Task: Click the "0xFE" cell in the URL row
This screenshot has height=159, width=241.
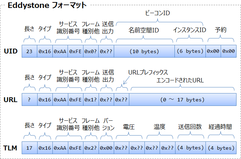Action: (76, 99)
